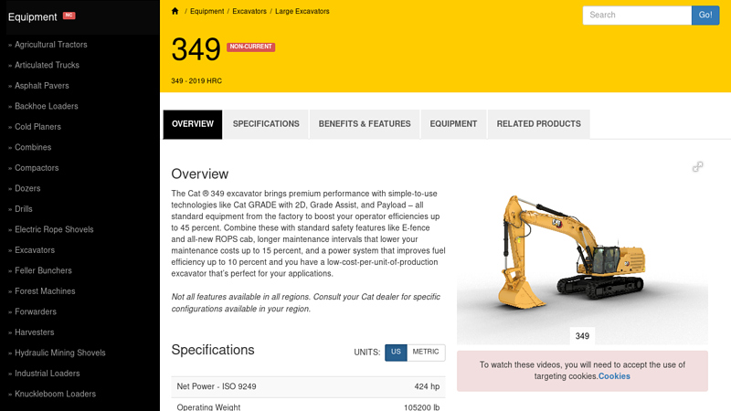
Task: Open Excavators in sidebar menu
Action: (35, 249)
